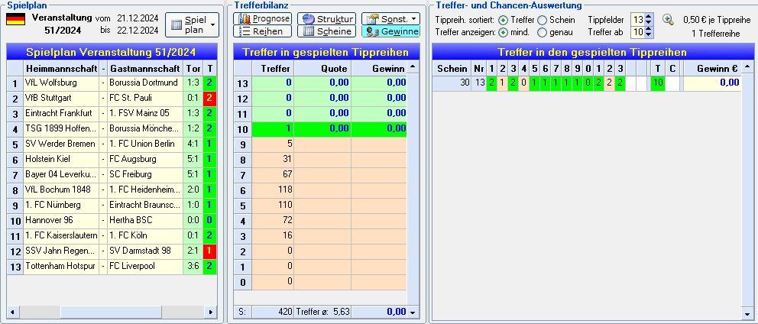Click the Gewinn € column header

click(711, 69)
